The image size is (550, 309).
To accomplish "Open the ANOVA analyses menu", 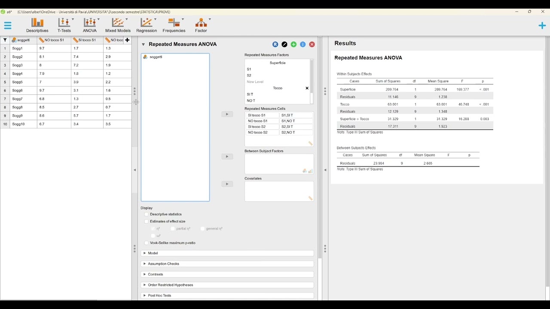I will pos(90,25).
